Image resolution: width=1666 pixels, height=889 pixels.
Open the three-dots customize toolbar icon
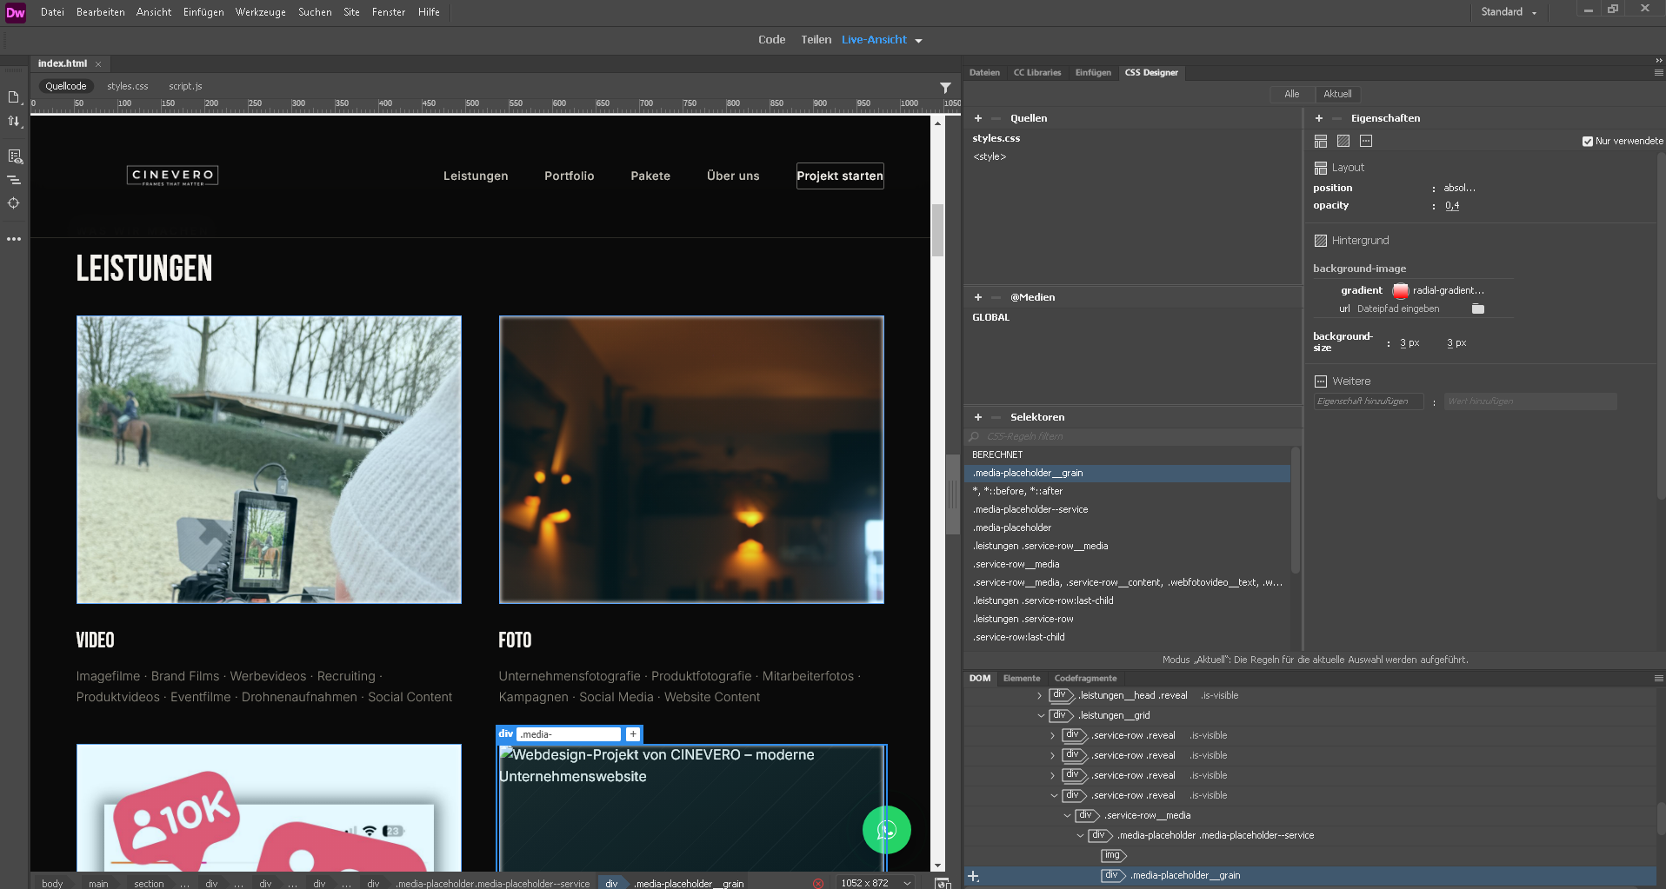point(14,239)
